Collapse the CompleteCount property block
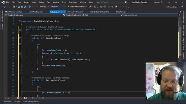The image size is (186, 104). [x=20, y=38]
